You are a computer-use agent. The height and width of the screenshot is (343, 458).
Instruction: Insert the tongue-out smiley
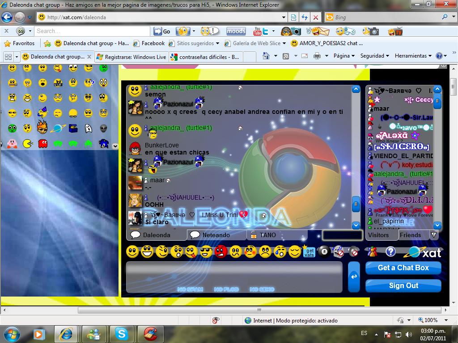pos(191,251)
